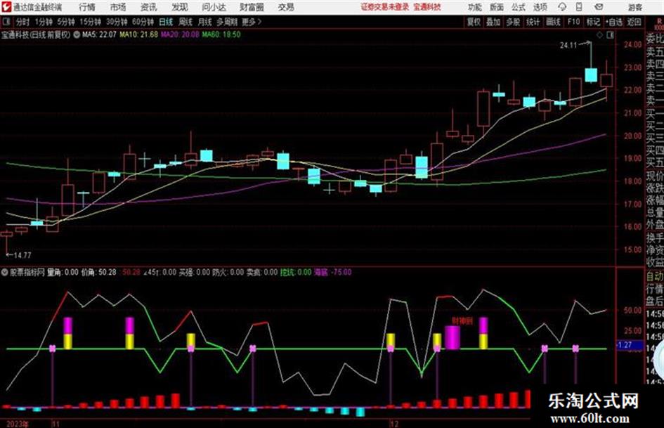Click the panel layout icon at chart top right
This screenshot has height=428, width=664.
[610, 35]
